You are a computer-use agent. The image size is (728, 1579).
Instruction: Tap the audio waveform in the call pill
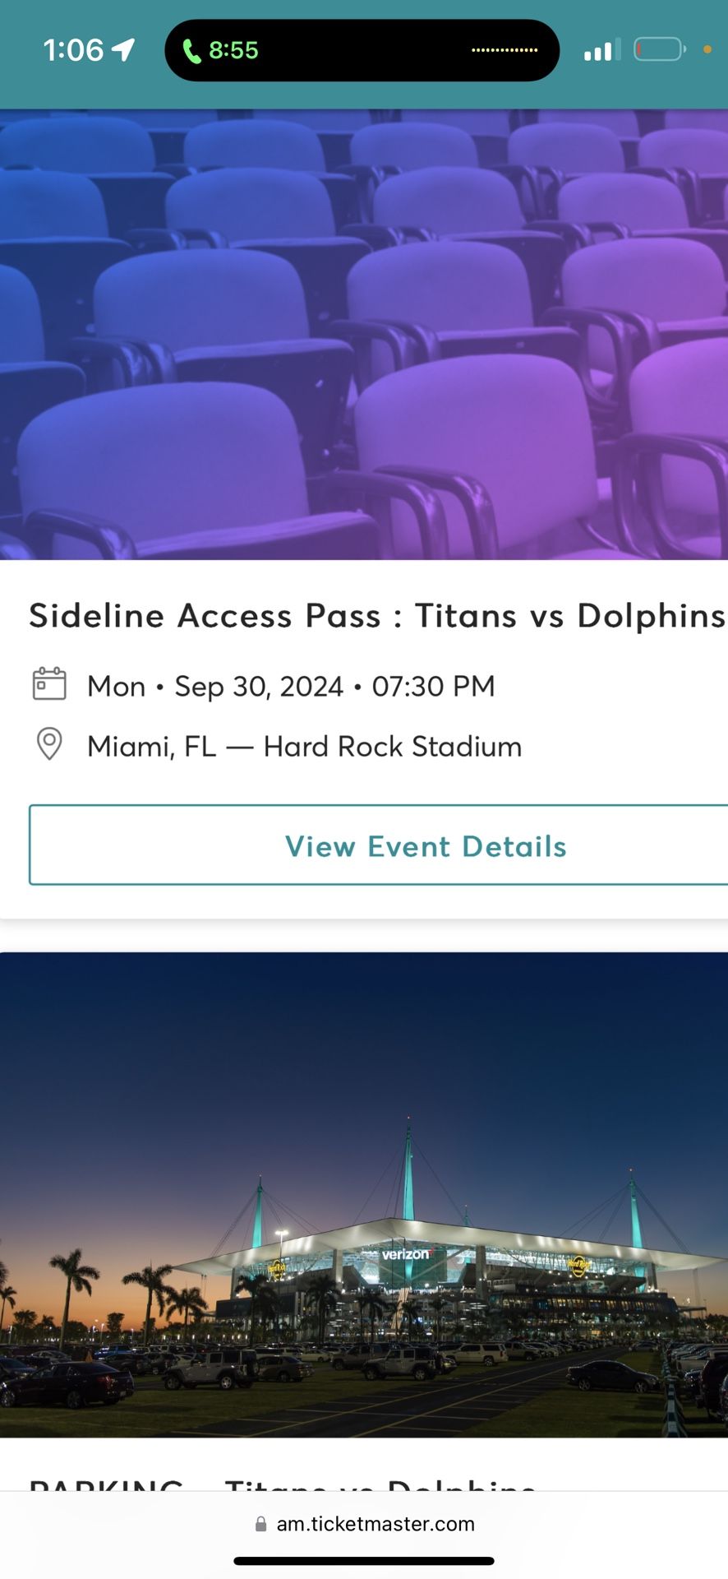(x=505, y=50)
